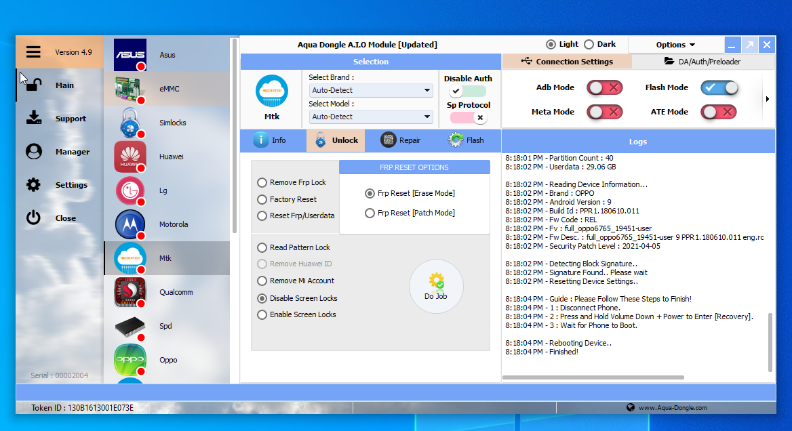
Task: Select the Motorola logo icon
Action: pos(130,224)
